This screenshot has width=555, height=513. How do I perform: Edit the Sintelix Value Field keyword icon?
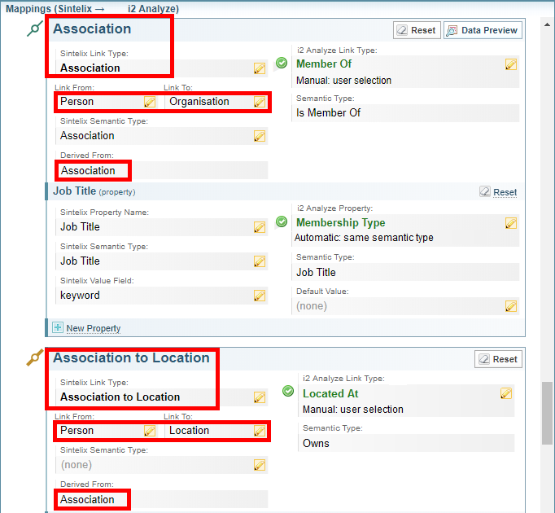(260, 296)
